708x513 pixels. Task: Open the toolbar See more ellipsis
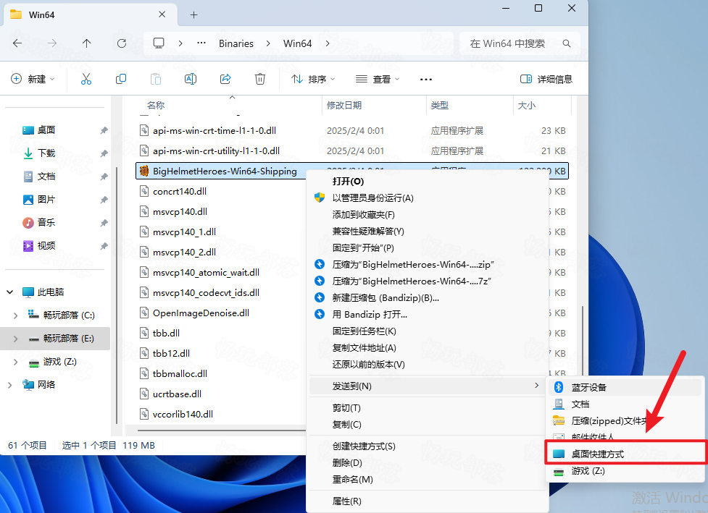coord(426,80)
